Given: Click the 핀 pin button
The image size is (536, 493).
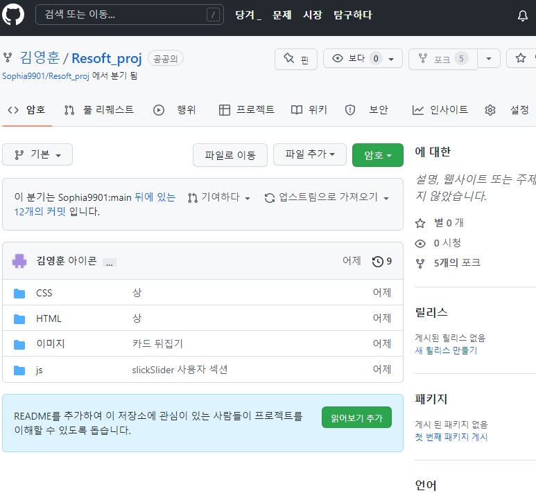Looking at the screenshot, I should click(296, 59).
